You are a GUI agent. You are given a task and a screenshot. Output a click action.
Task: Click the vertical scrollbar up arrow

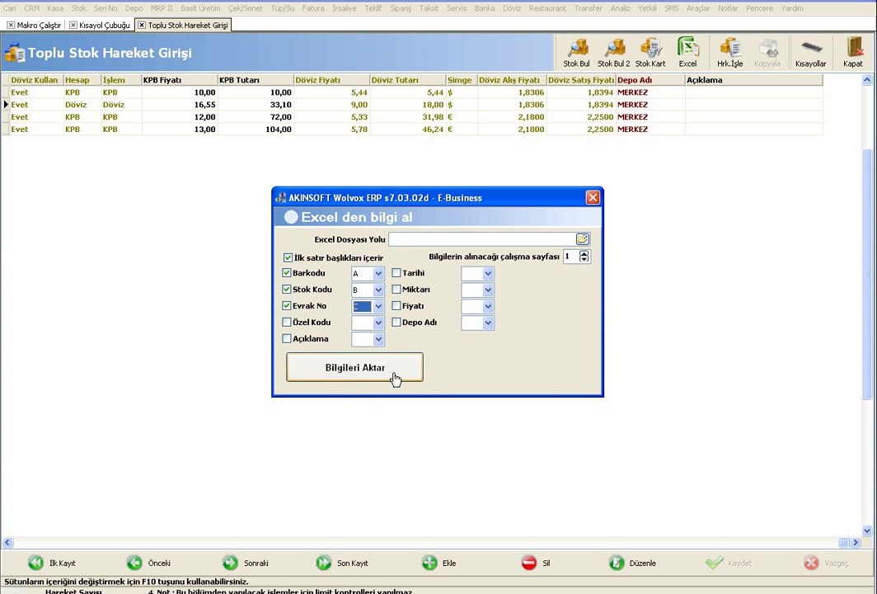click(x=867, y=80)
